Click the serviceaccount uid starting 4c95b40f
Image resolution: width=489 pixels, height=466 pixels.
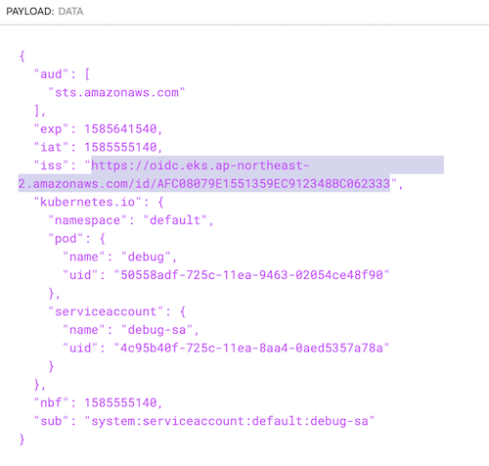251,349
